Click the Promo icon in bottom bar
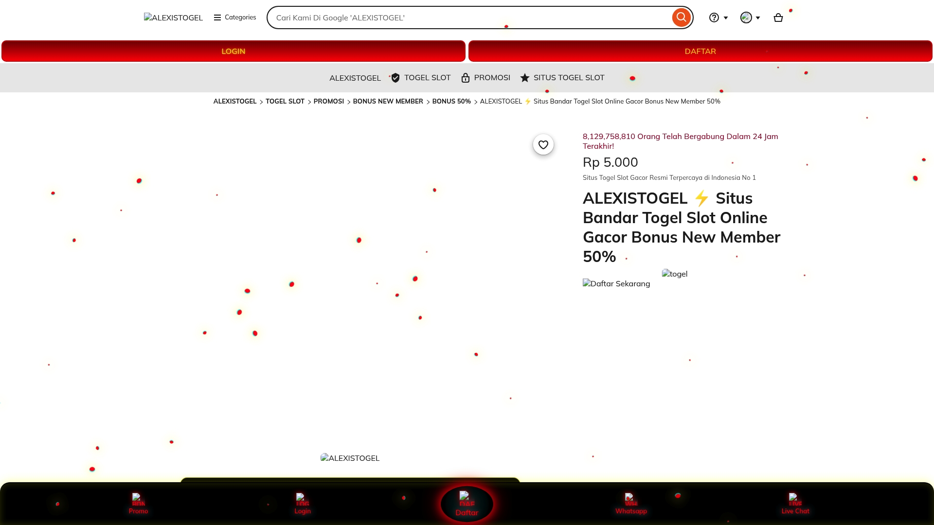934x525 pixels. 138,504
